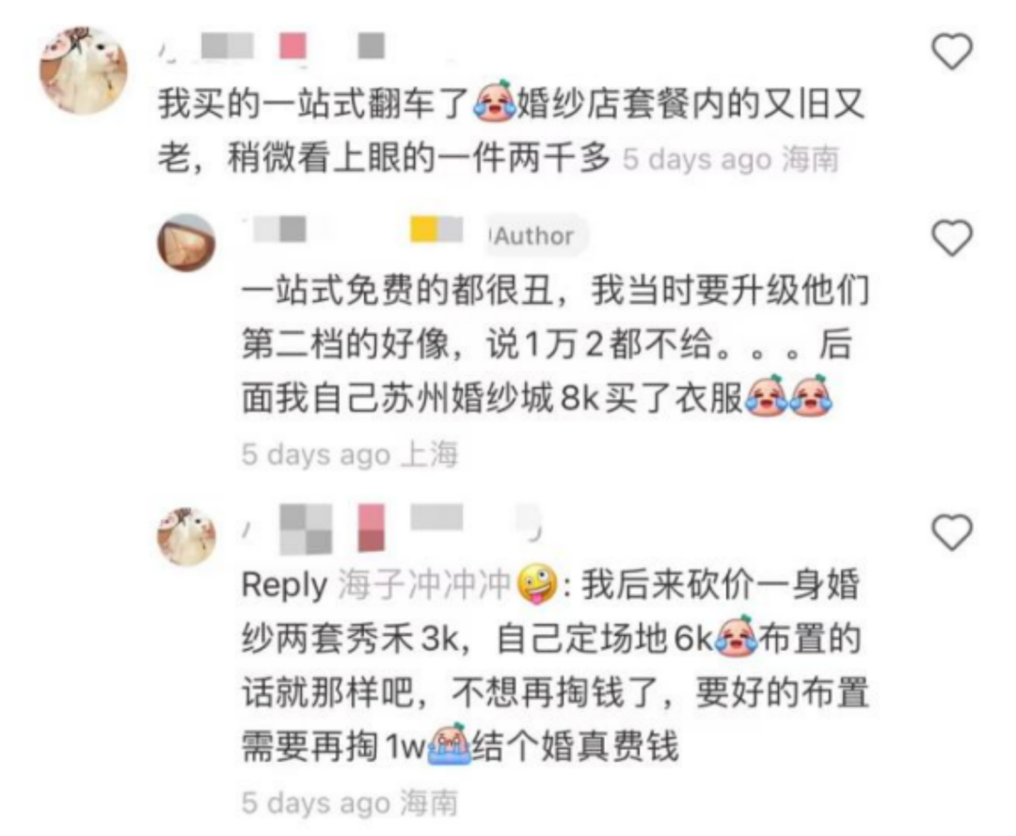Open the third commenter's small avatar
This screenshot has height=836, width=1016.
pos(186,536)
